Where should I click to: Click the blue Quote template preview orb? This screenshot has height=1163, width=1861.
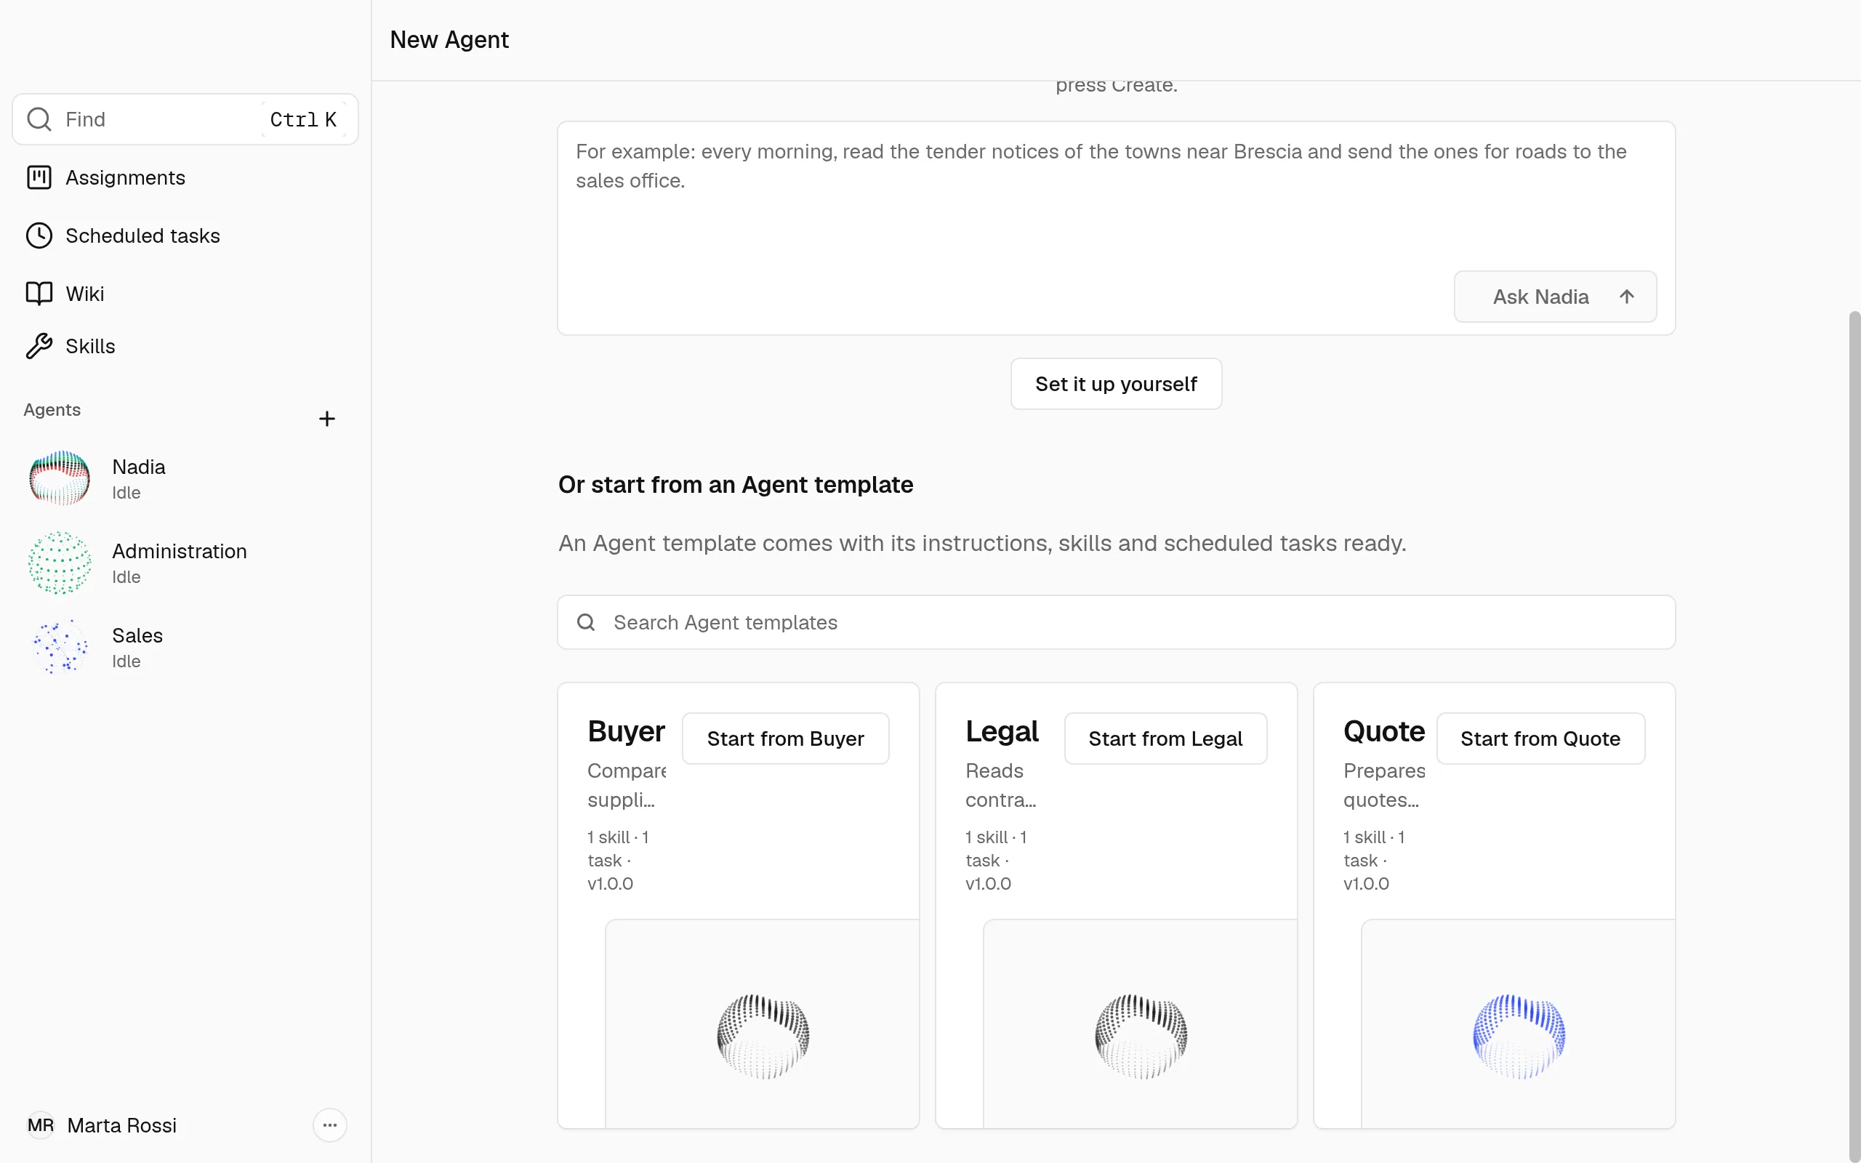click(1519, 1036)
